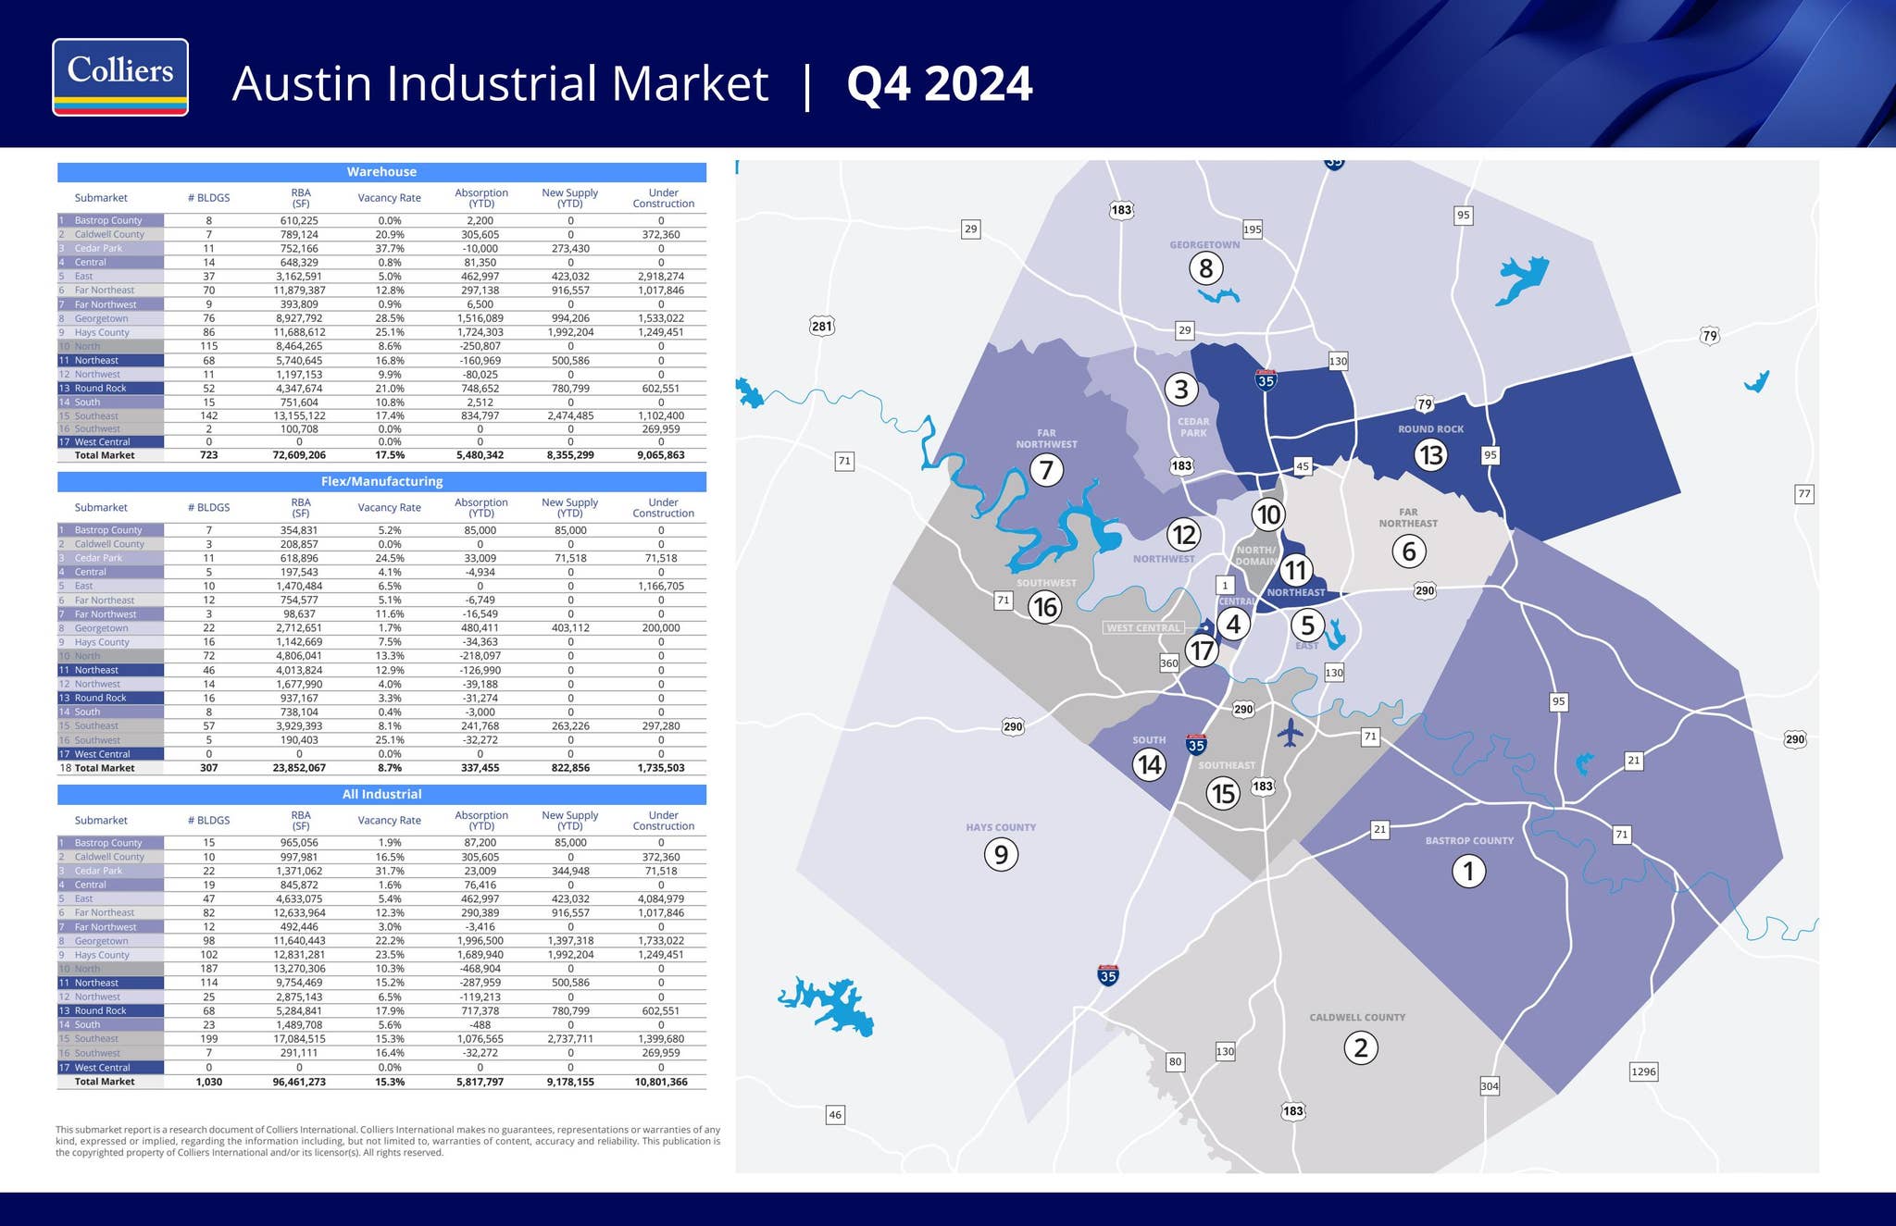Click the 290 route shield east of Bastrop
Image resolution: width=1896 pixels, height=1226 pixels.
click(x=1796, y=739)
